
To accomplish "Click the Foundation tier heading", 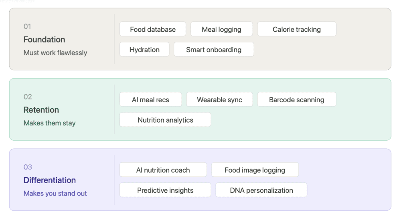I will click(x=44, y=40).
